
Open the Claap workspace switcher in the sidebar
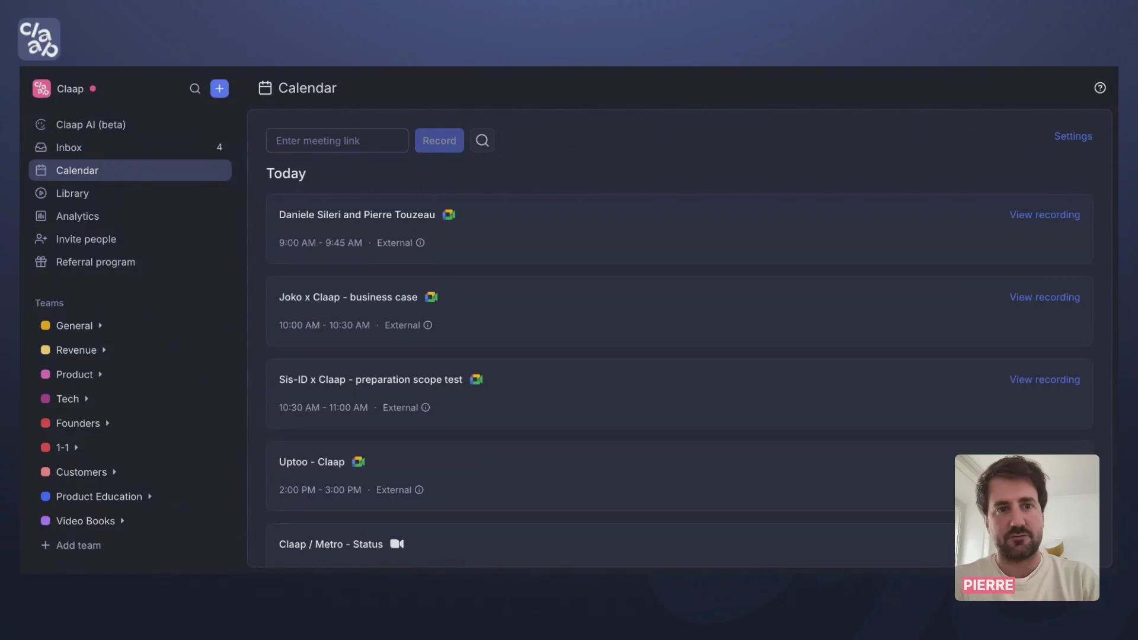click(64, 89)
